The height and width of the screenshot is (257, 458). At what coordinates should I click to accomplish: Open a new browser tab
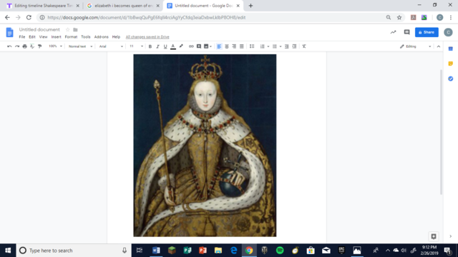tap(250, 6)
